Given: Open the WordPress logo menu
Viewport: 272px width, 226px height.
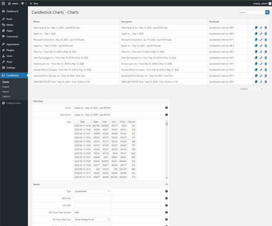Looking at the screenshot, I should pos(3,3).
